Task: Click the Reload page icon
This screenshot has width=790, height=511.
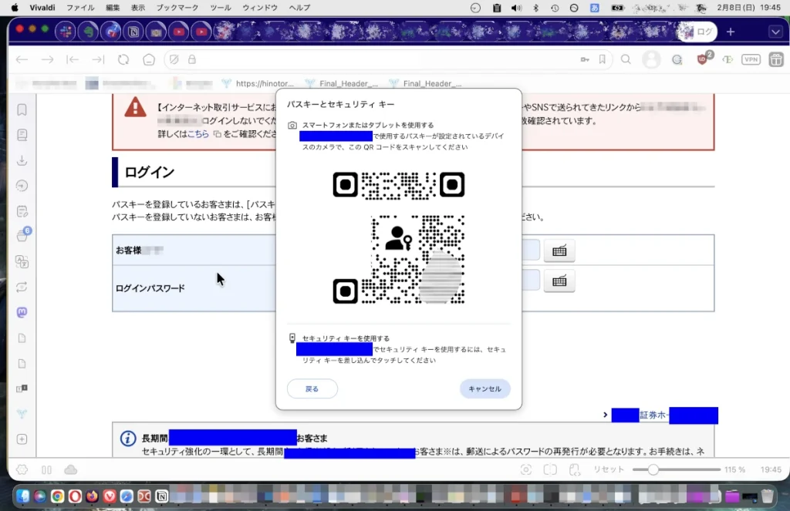Action: [123, 59]
